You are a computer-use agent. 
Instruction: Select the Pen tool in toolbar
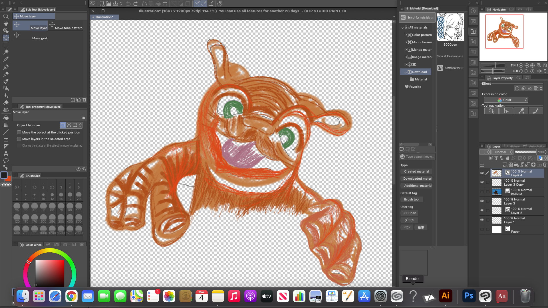6,67
